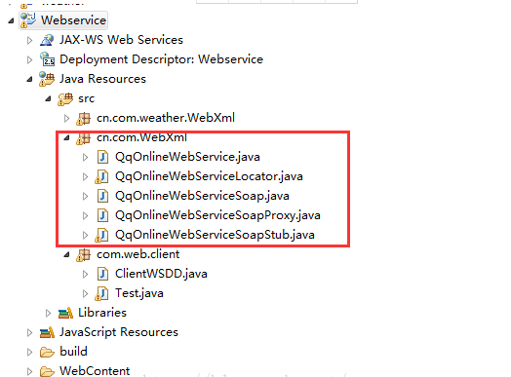Collapse the src folder node
The image size is (511, 377).
[x=48, y=98]
